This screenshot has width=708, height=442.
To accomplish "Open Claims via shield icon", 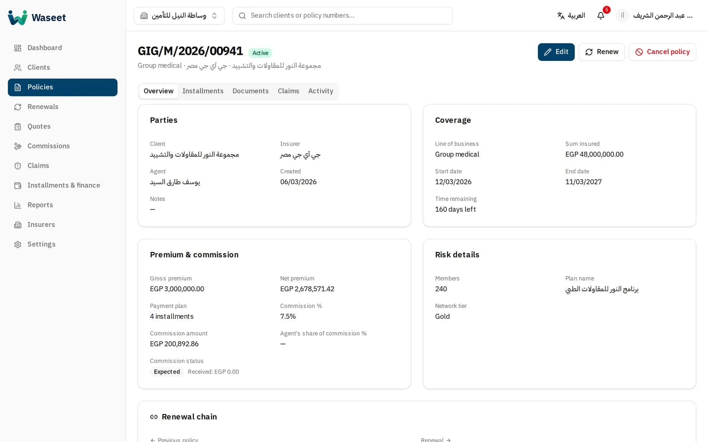I will click(x=18, y=166).
